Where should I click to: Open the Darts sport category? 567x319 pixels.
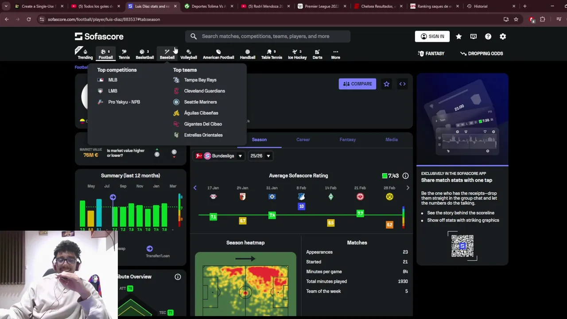317,54
